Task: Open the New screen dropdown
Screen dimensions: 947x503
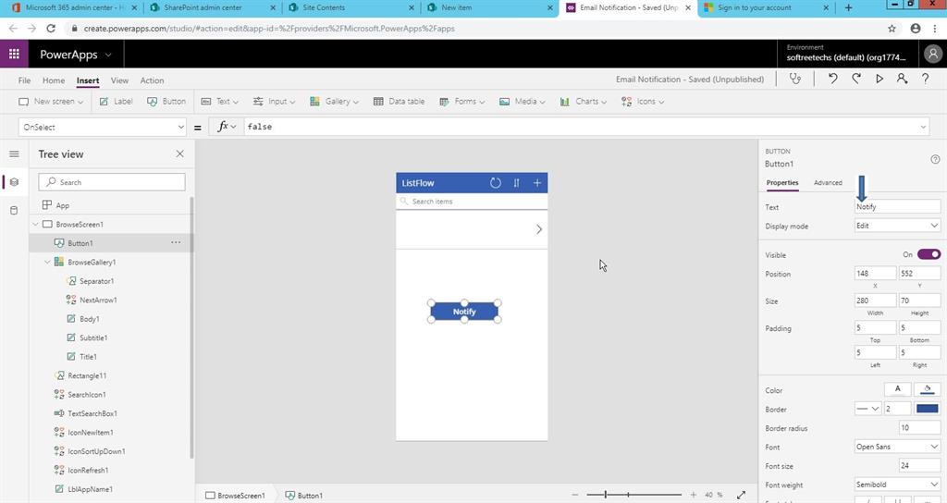Action: click(x=50, y=102)
